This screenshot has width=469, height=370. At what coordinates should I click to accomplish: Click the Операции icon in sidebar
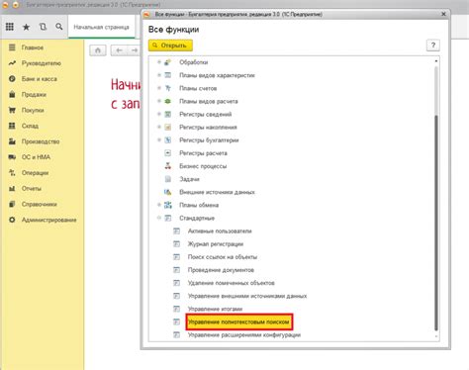click(12, 173)
